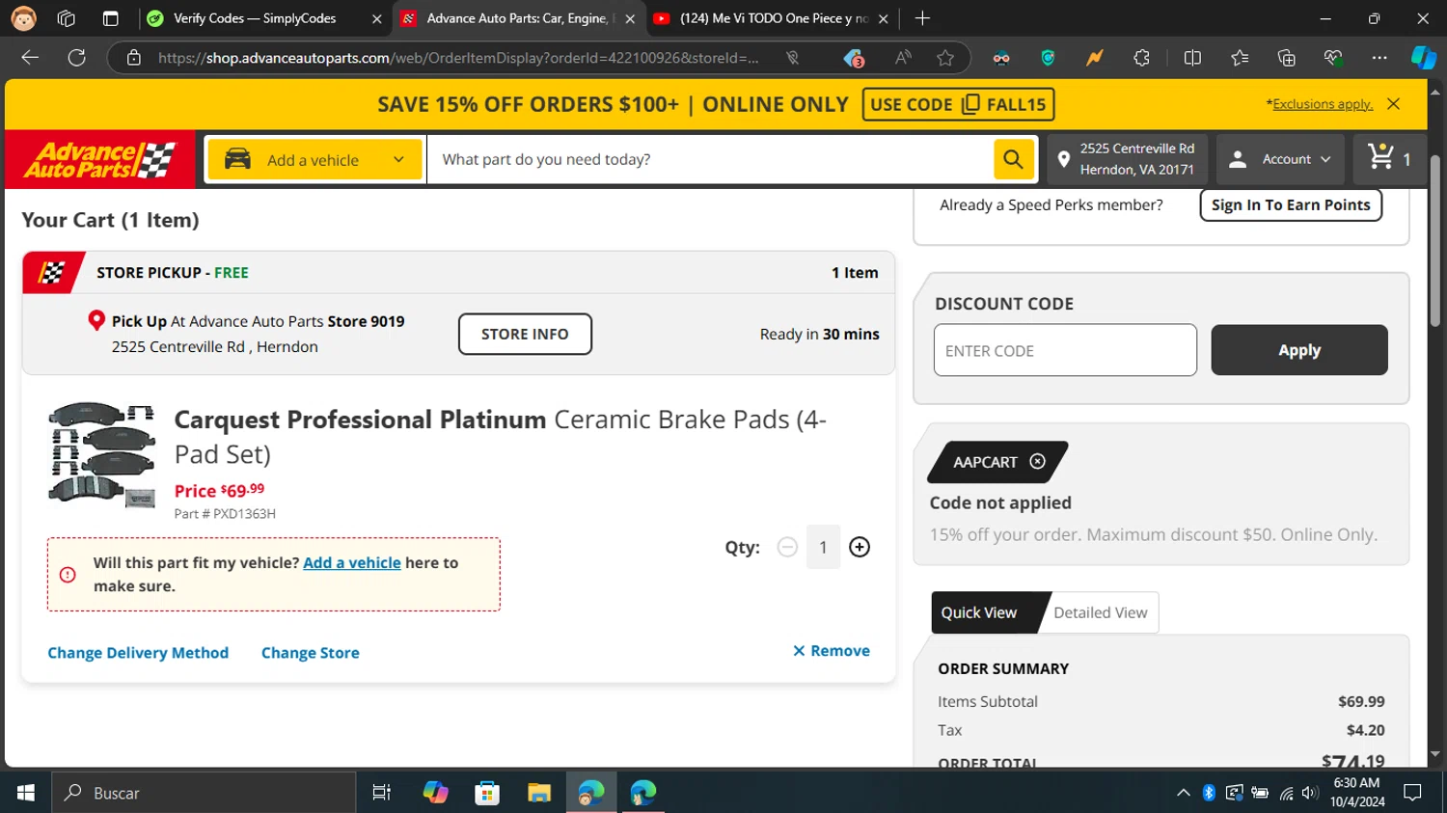
Task: Click the browser address bar URL
Action: 458,58
